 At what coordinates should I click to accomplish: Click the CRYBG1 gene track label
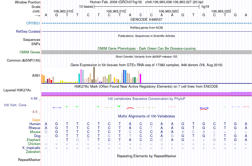tap(33, 23)
